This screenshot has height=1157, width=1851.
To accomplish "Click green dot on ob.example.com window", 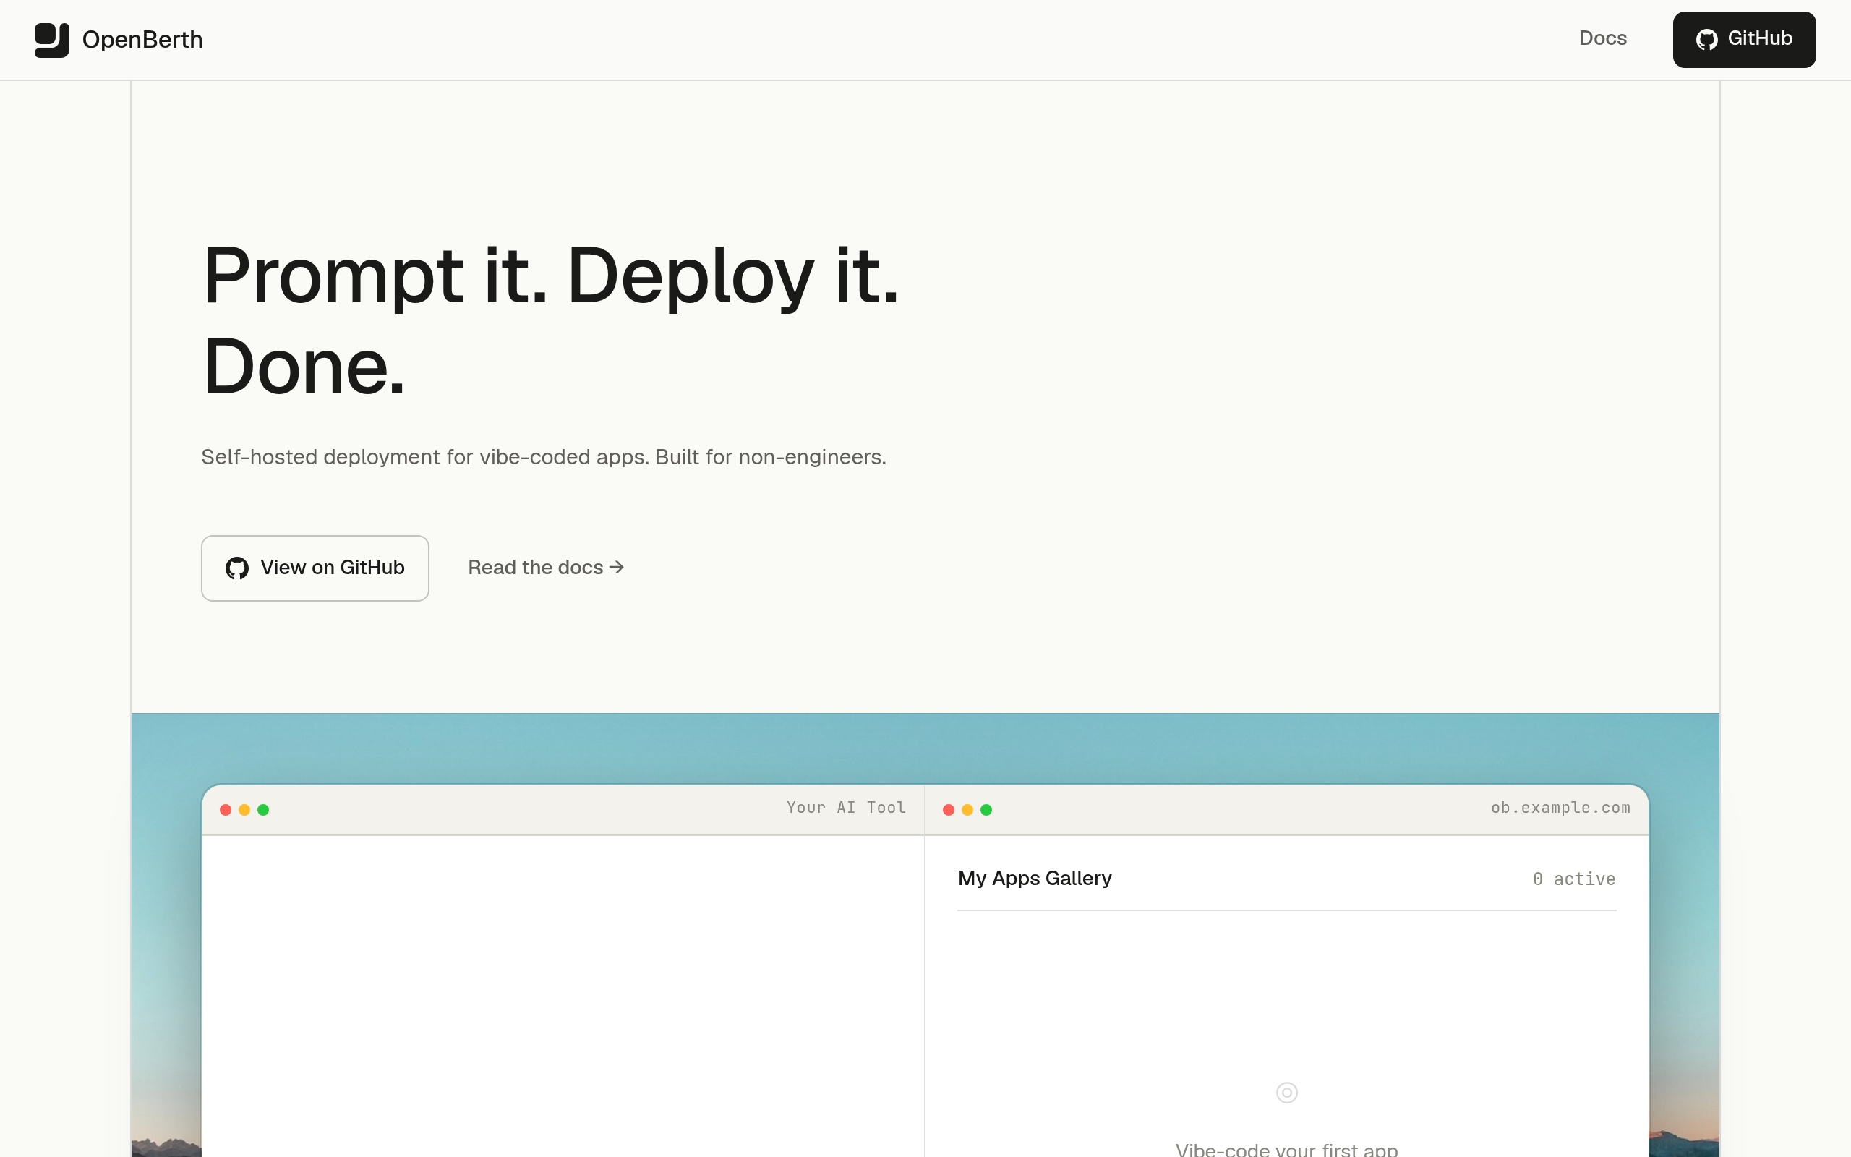I will pyautogui.click(x=987, y=810).
